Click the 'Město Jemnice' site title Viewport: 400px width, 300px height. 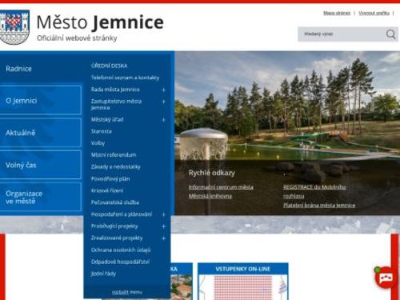(x=100, y=22)
